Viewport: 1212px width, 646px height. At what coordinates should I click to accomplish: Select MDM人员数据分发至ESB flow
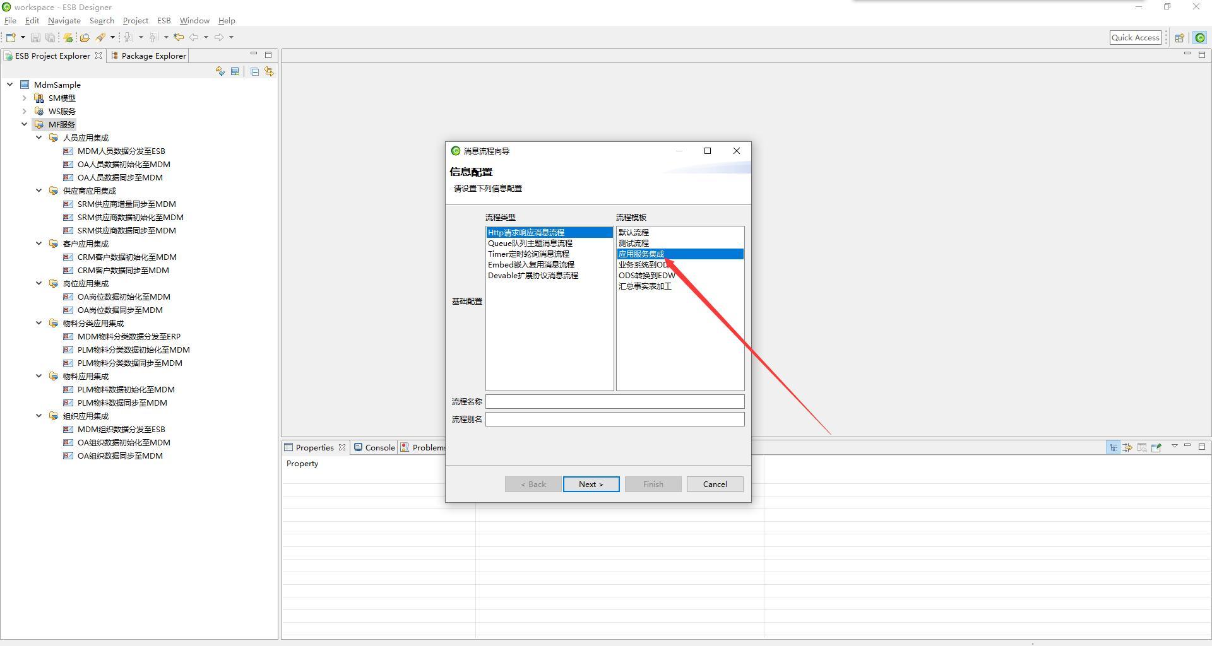point(121,151)
